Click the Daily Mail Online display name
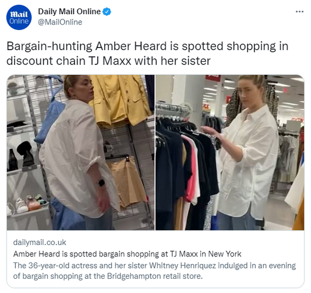 tap(69, 11)
